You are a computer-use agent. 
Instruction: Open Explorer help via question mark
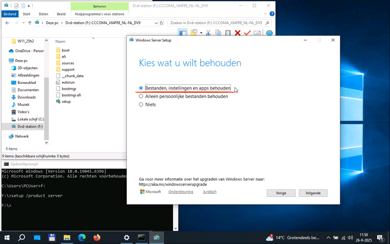272,14
